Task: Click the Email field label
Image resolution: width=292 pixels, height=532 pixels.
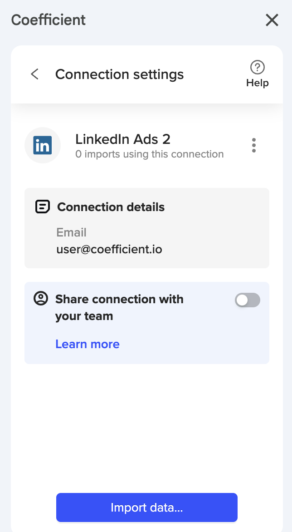Action: [x=71, y=232]
